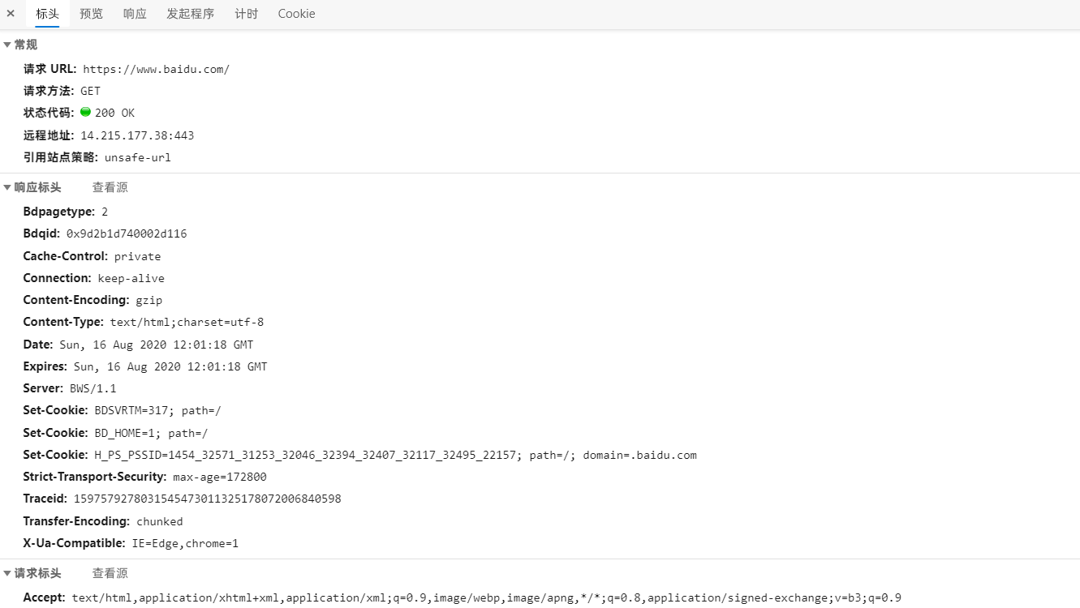
Task: Switch to the 标头 tab
Action: coord(47,14)
